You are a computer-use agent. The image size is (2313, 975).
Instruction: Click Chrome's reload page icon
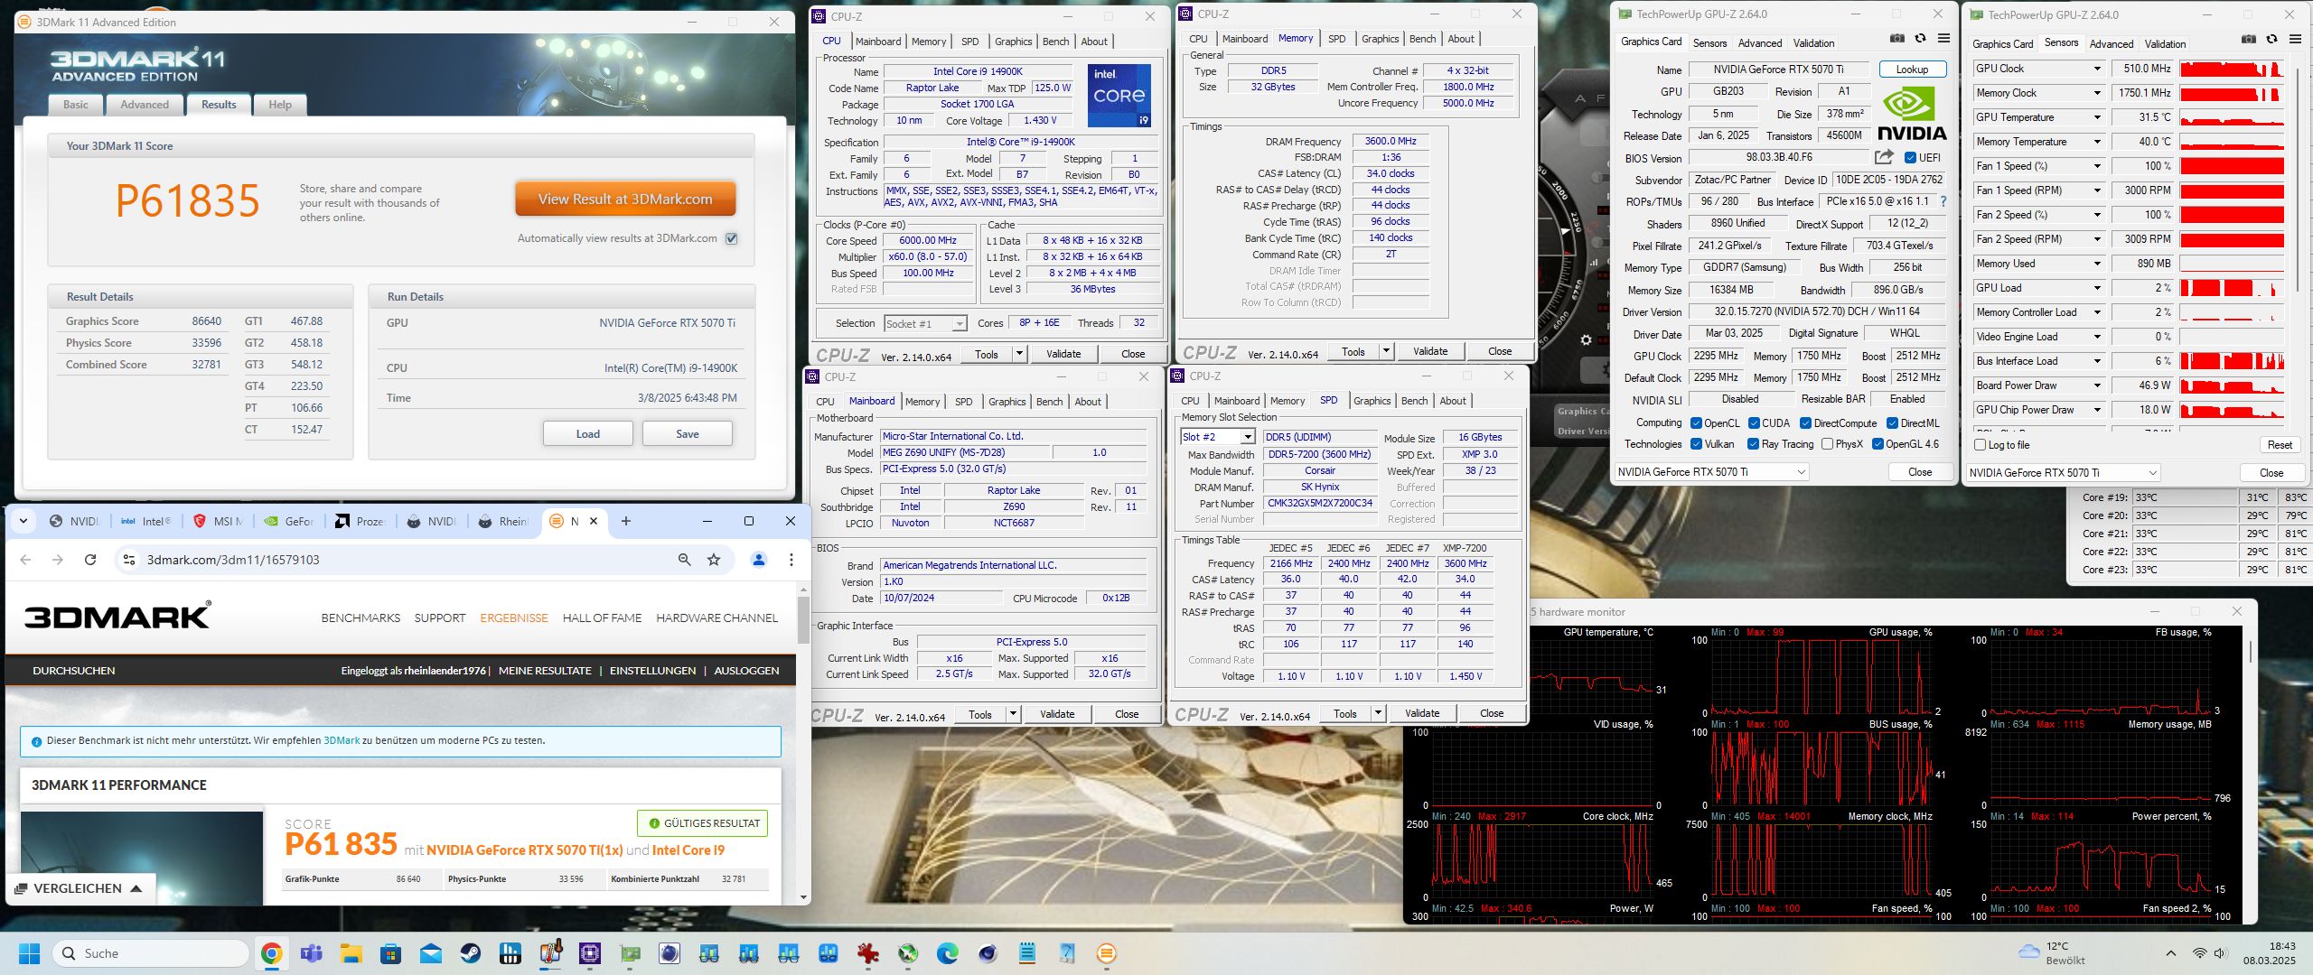point(90,560)
